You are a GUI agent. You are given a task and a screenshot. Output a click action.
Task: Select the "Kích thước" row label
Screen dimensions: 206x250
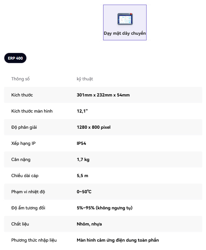click(22, 95)
